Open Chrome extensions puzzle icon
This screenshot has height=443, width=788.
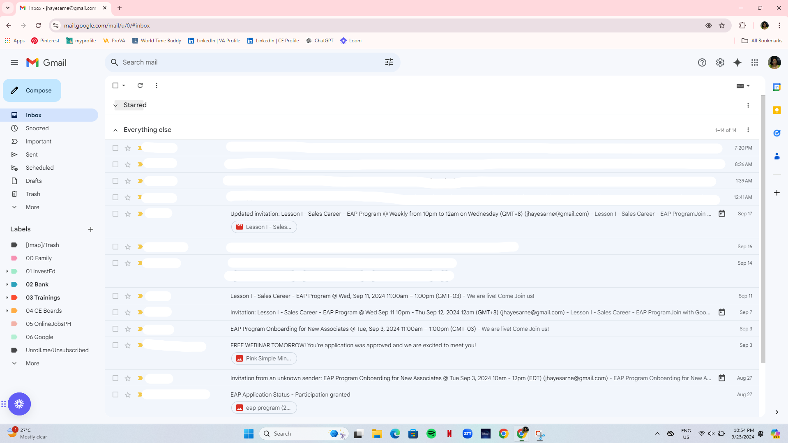pyautogui.click(x=742, y=25)
